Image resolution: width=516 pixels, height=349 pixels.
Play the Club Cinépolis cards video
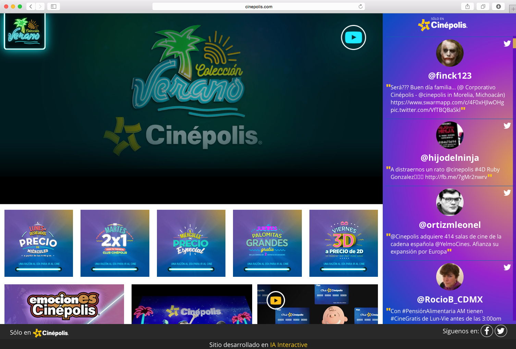(x=276, y=300)
